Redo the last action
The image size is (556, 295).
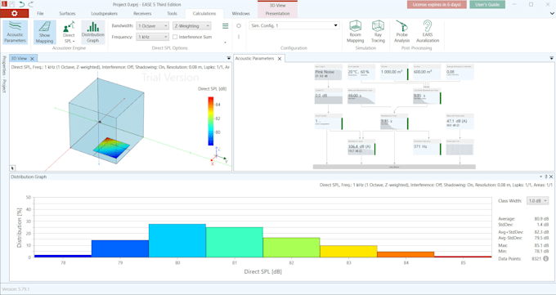click(31, 4)
